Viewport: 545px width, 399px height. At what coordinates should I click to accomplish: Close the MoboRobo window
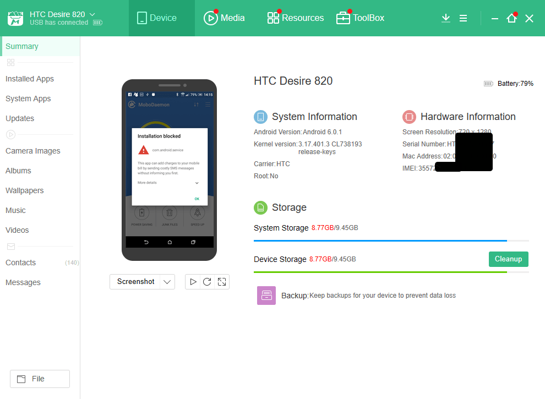click(x=530, y=18)
